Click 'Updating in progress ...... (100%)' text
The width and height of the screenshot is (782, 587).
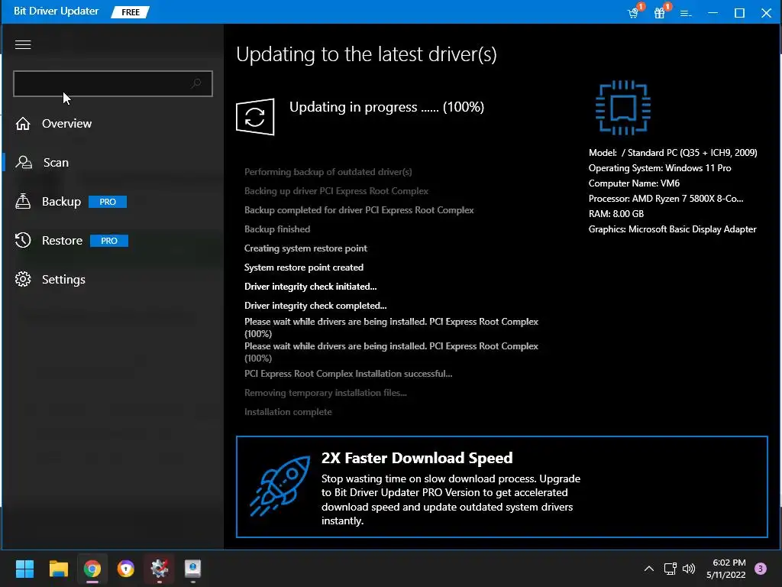(x=386, y=107)
